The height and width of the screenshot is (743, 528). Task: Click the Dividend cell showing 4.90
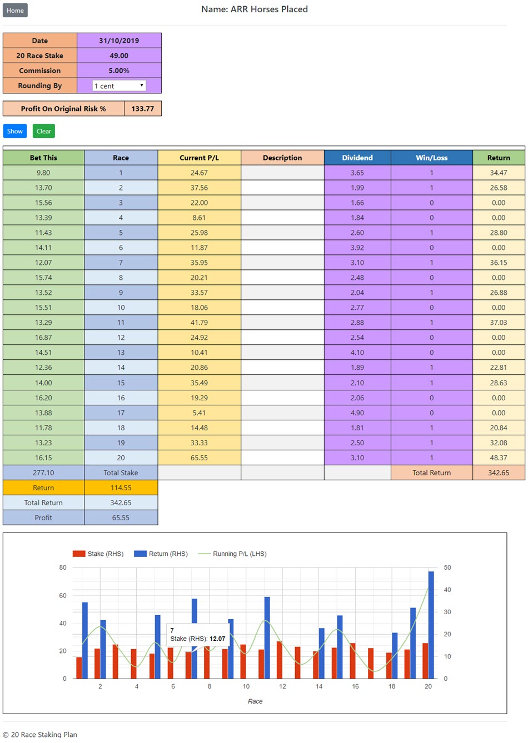357,413
